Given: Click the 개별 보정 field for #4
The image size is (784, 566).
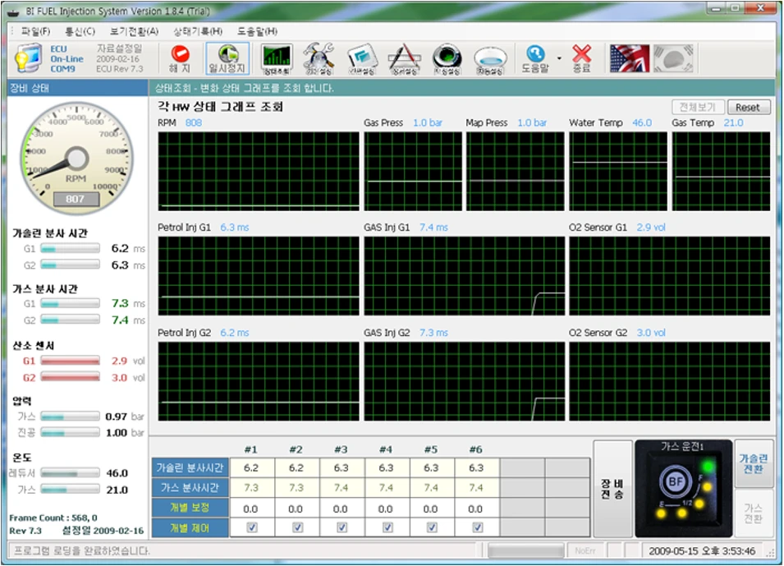Looking at the screenshot, I should coord(387,508).
